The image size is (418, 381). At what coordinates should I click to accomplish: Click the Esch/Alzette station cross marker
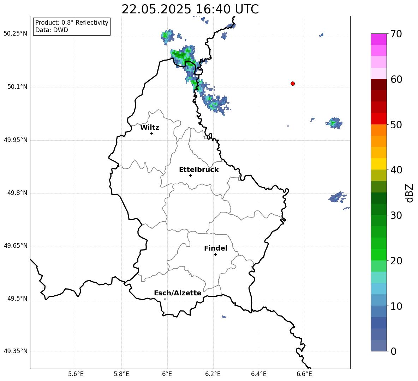pyautogui.click(x=165, y=299)
